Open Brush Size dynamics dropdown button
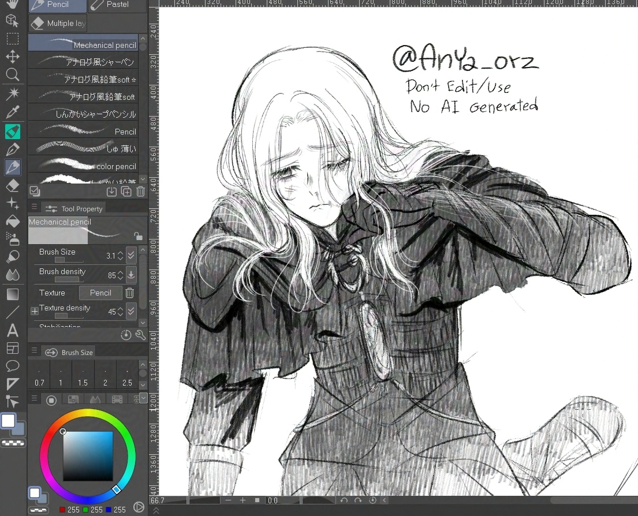638x516 pixels. click(131, 255)
